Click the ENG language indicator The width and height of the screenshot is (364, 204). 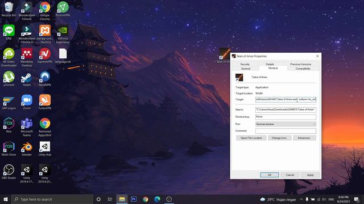(x=331, y=199)
